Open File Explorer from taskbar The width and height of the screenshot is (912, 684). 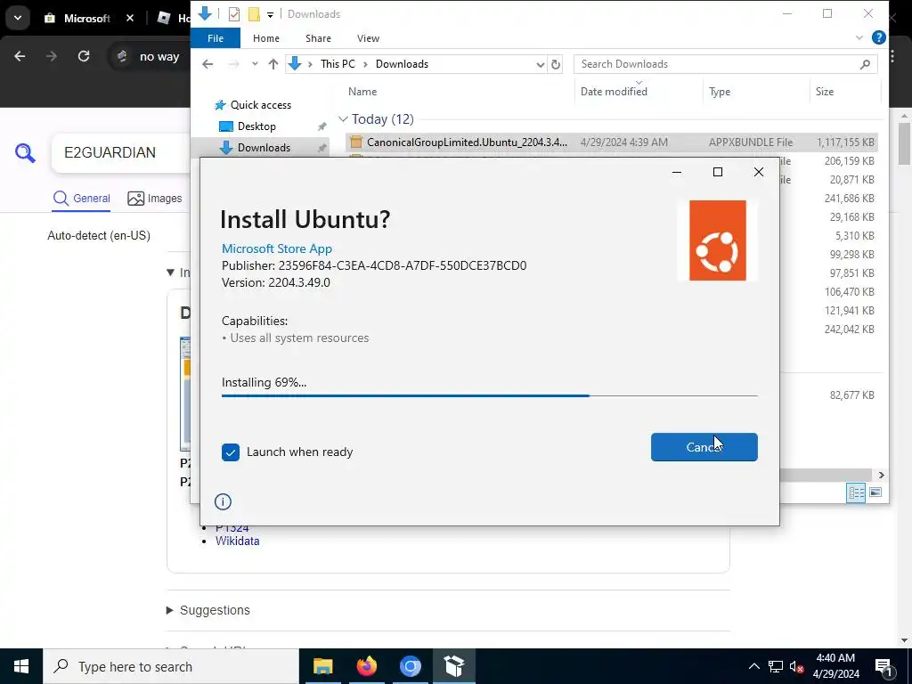pos(322,666)
